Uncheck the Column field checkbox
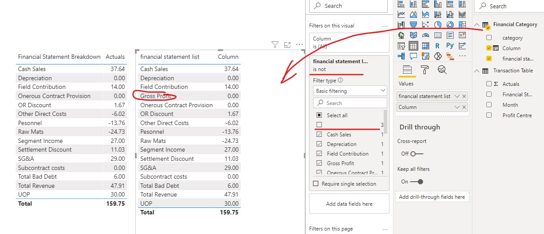The image size is (544, 234). [x=489, y=48]
